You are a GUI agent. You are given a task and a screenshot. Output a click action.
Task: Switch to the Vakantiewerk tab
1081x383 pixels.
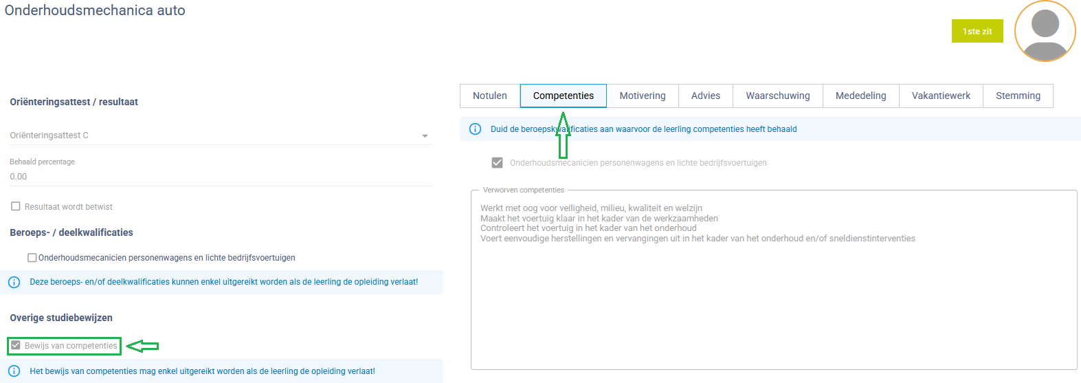[941, 96]
